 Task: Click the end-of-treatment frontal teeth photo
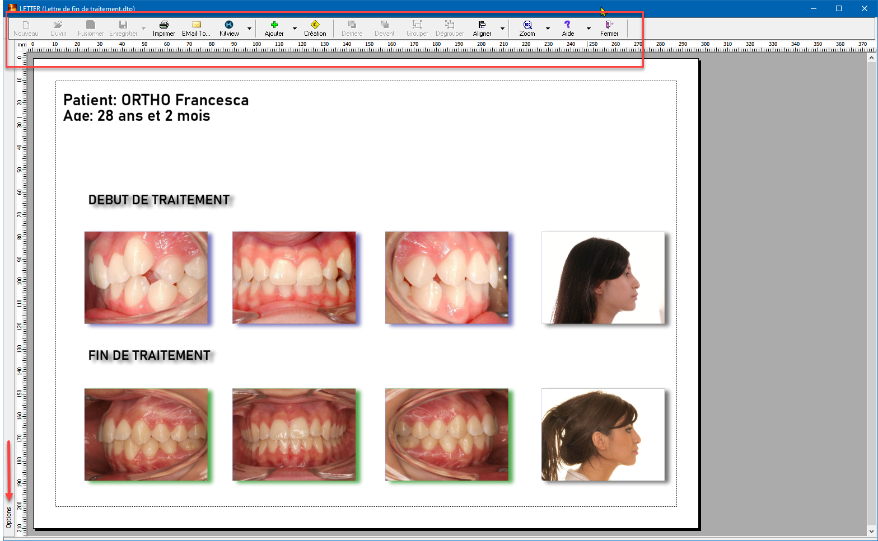(293, 435)
